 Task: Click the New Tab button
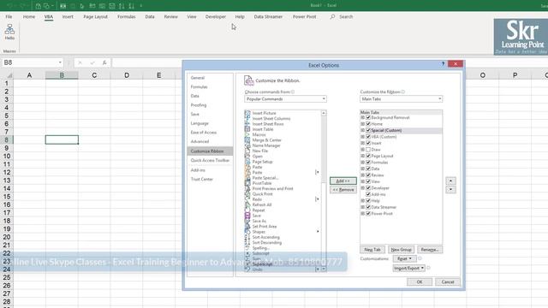[372, 250]
